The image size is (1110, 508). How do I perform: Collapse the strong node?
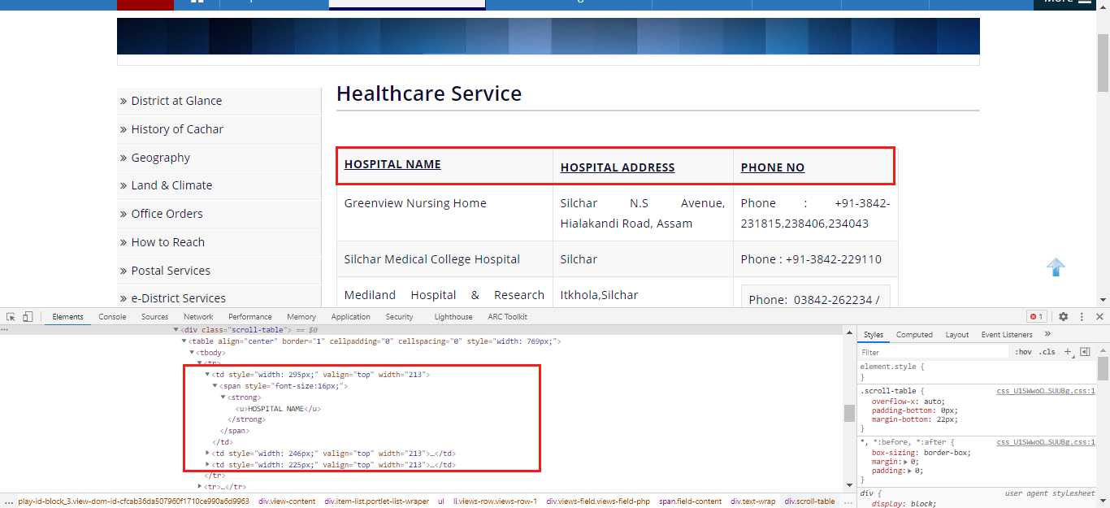223,397
